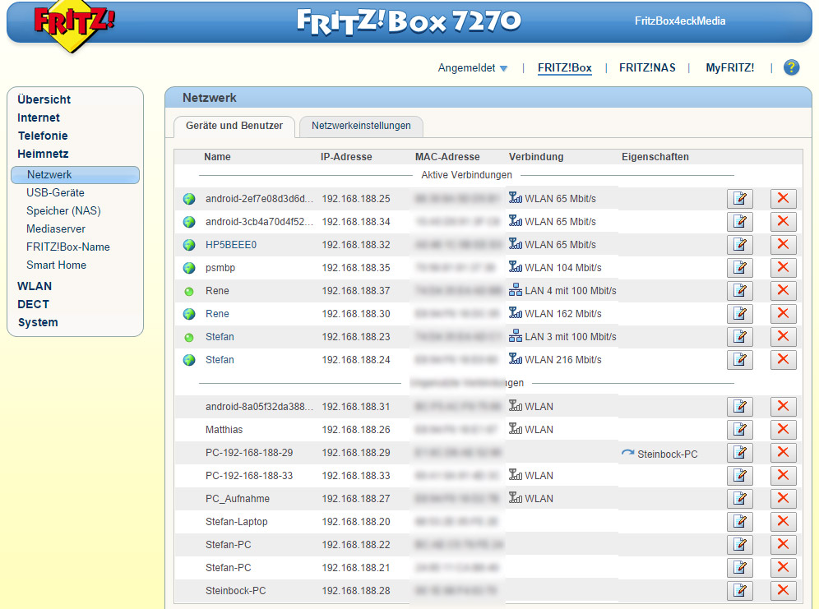Delete the Matthias device entry
The image size is (819, 609).
[x=783, y=429]
